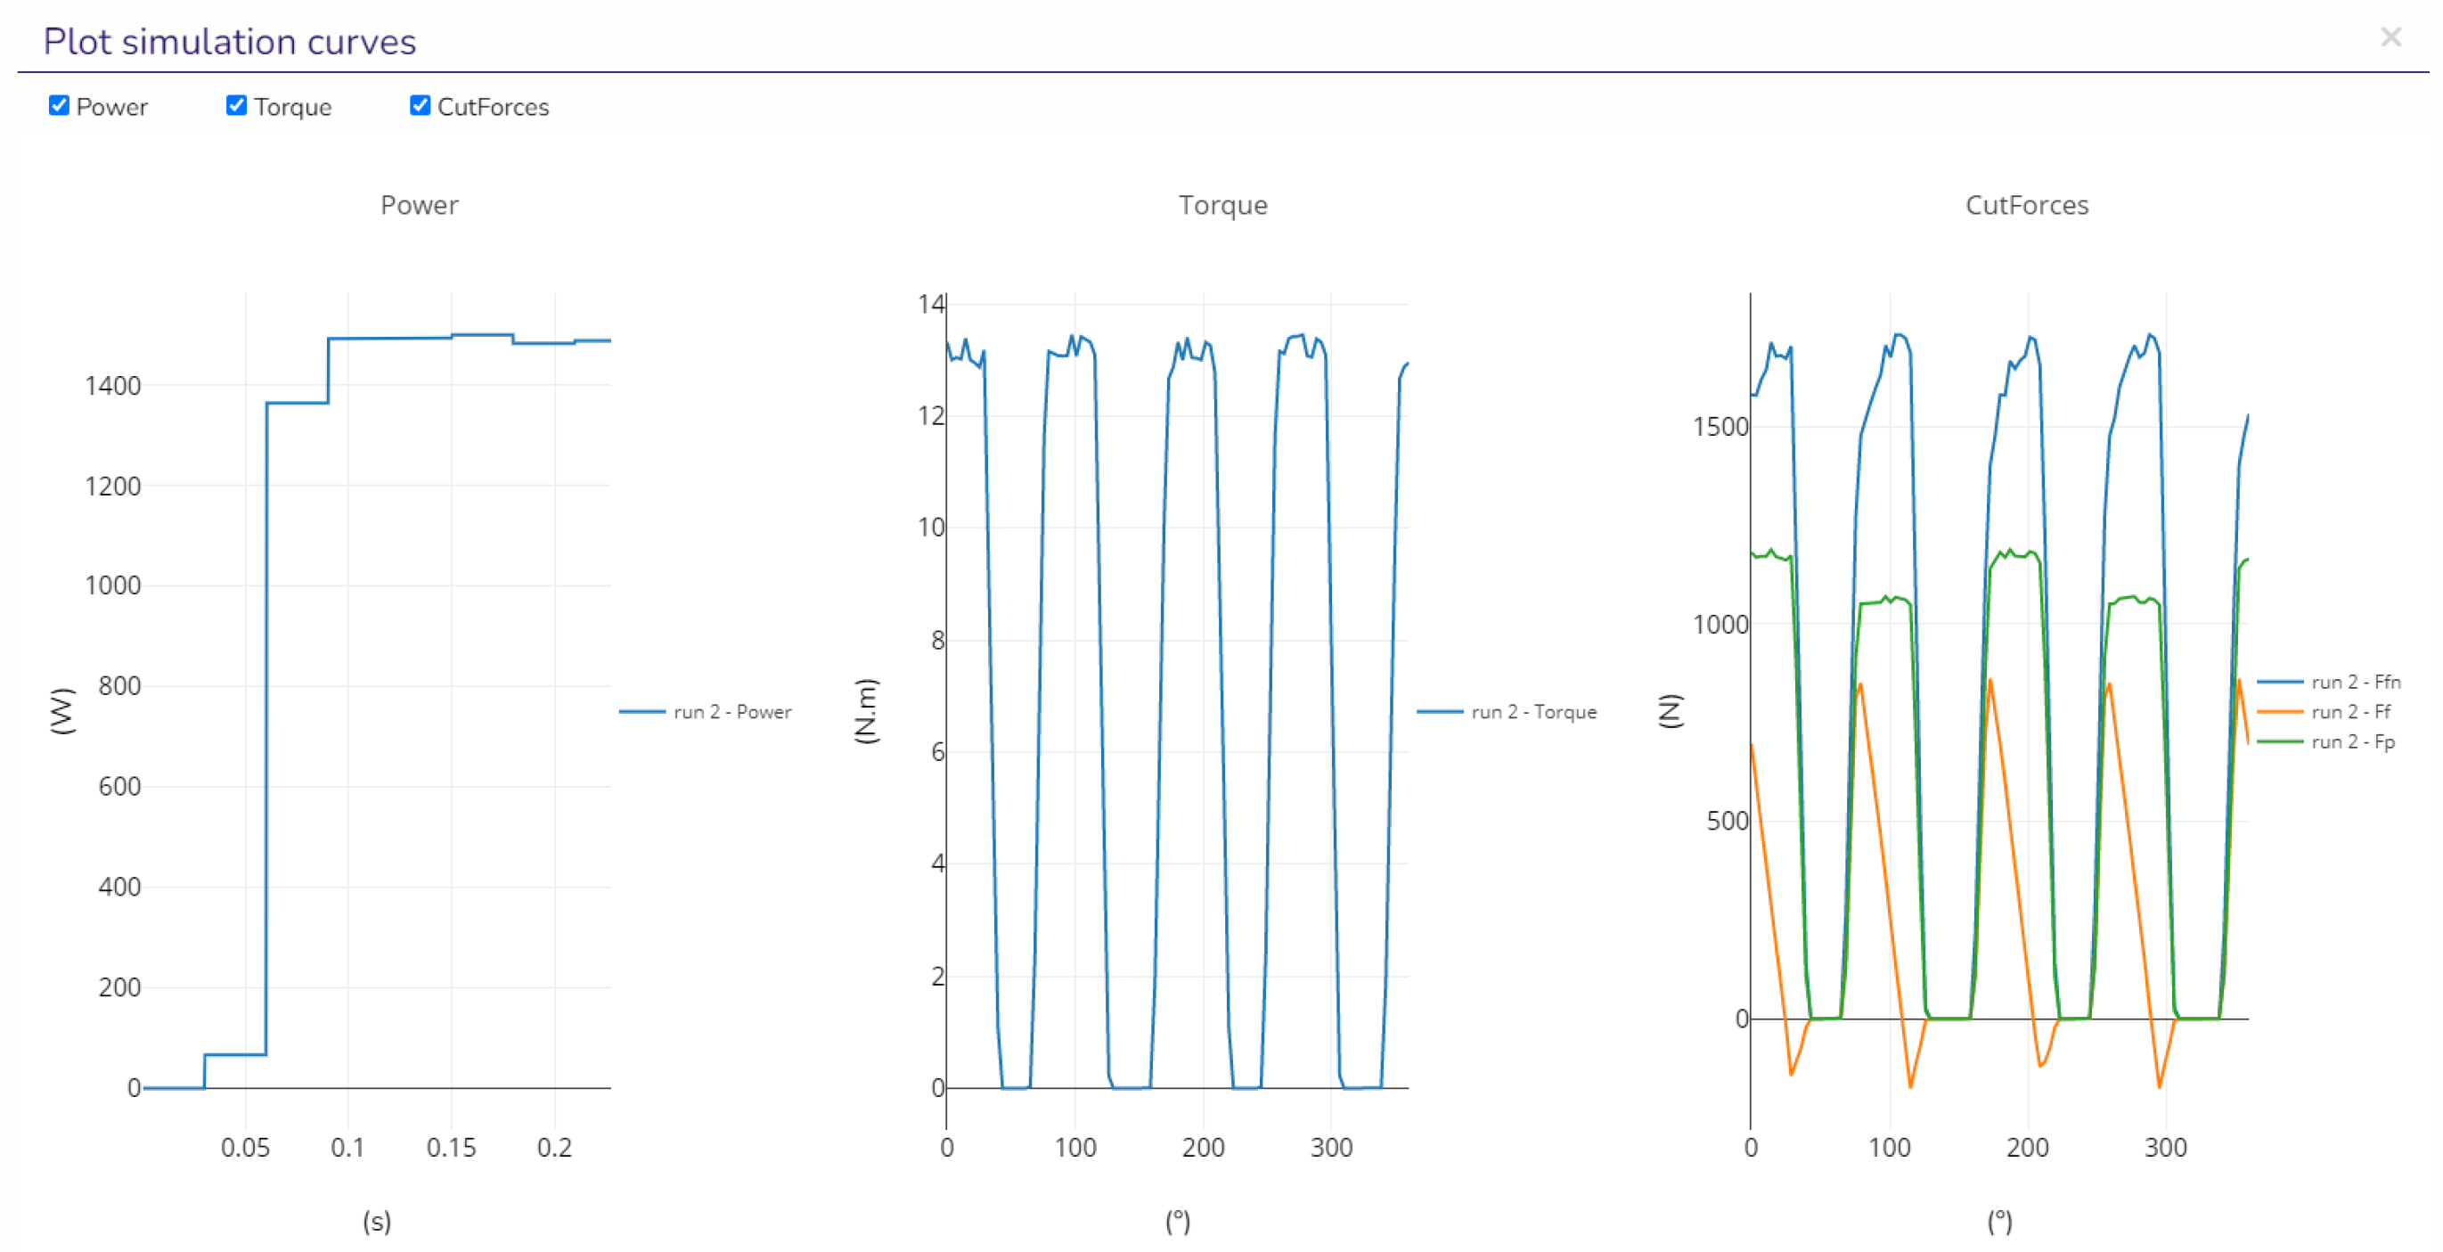Image resolution: width=2443 pixels, height=1252 pixels.
Task: Click the orange Ff legend line swatch
Action: [2280, 711]
